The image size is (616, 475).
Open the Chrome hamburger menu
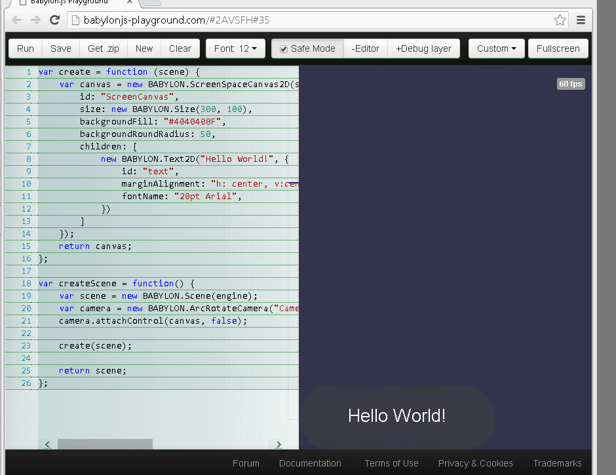pyautogui.click(x=581, y=20)
